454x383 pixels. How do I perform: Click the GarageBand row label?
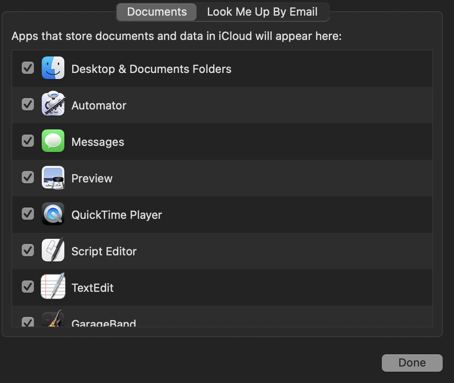[x=103, y=323]
